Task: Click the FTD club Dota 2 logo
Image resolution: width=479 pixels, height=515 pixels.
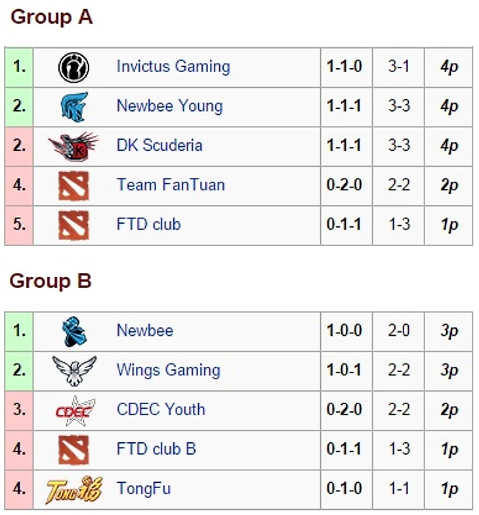Action: click(73, 225)
